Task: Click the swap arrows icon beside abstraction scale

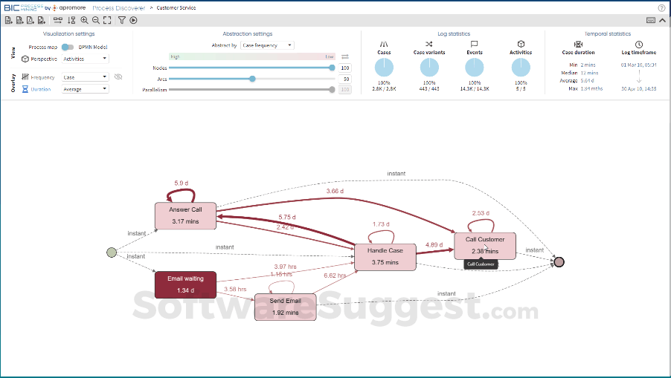Action: (x=344, y=56)
